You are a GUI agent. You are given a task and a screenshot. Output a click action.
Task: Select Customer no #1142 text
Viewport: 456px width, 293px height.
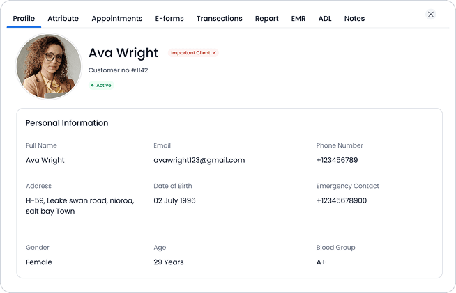pos(118,70)
